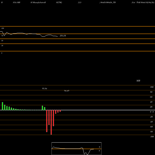This screenshot has height=155, width=155.
Task: Click the 864D100426_TB symbol text
Action: tap(108, 2)
